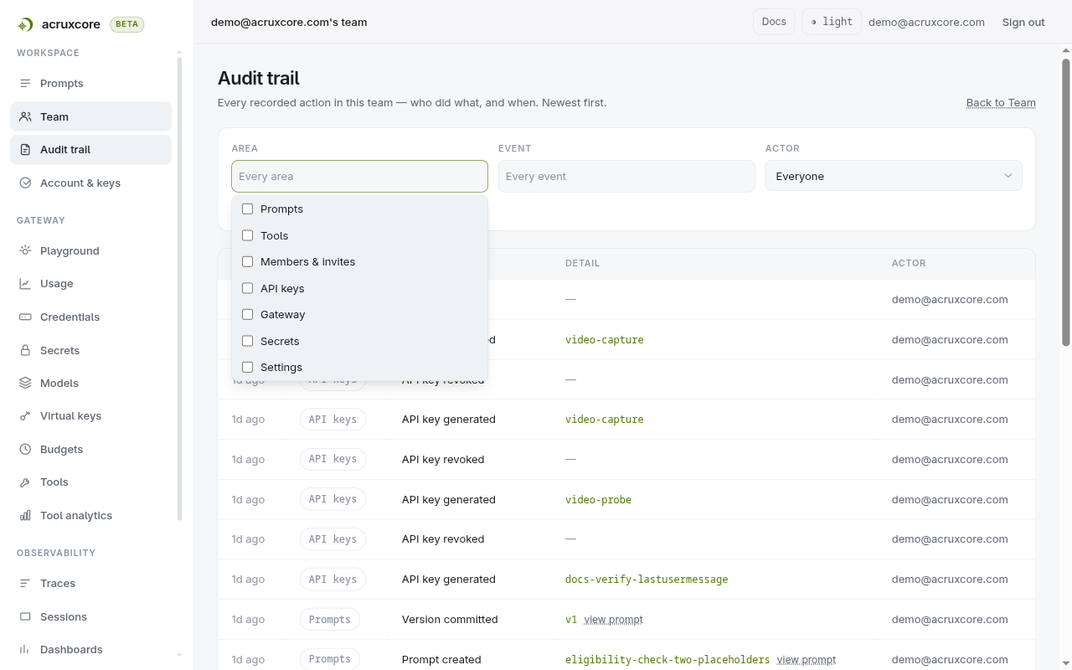Image resolution: width=1072 pixels, height=670 pixels.
Task: Click the Account & keys checkmark icon
Action: (25, 183)
